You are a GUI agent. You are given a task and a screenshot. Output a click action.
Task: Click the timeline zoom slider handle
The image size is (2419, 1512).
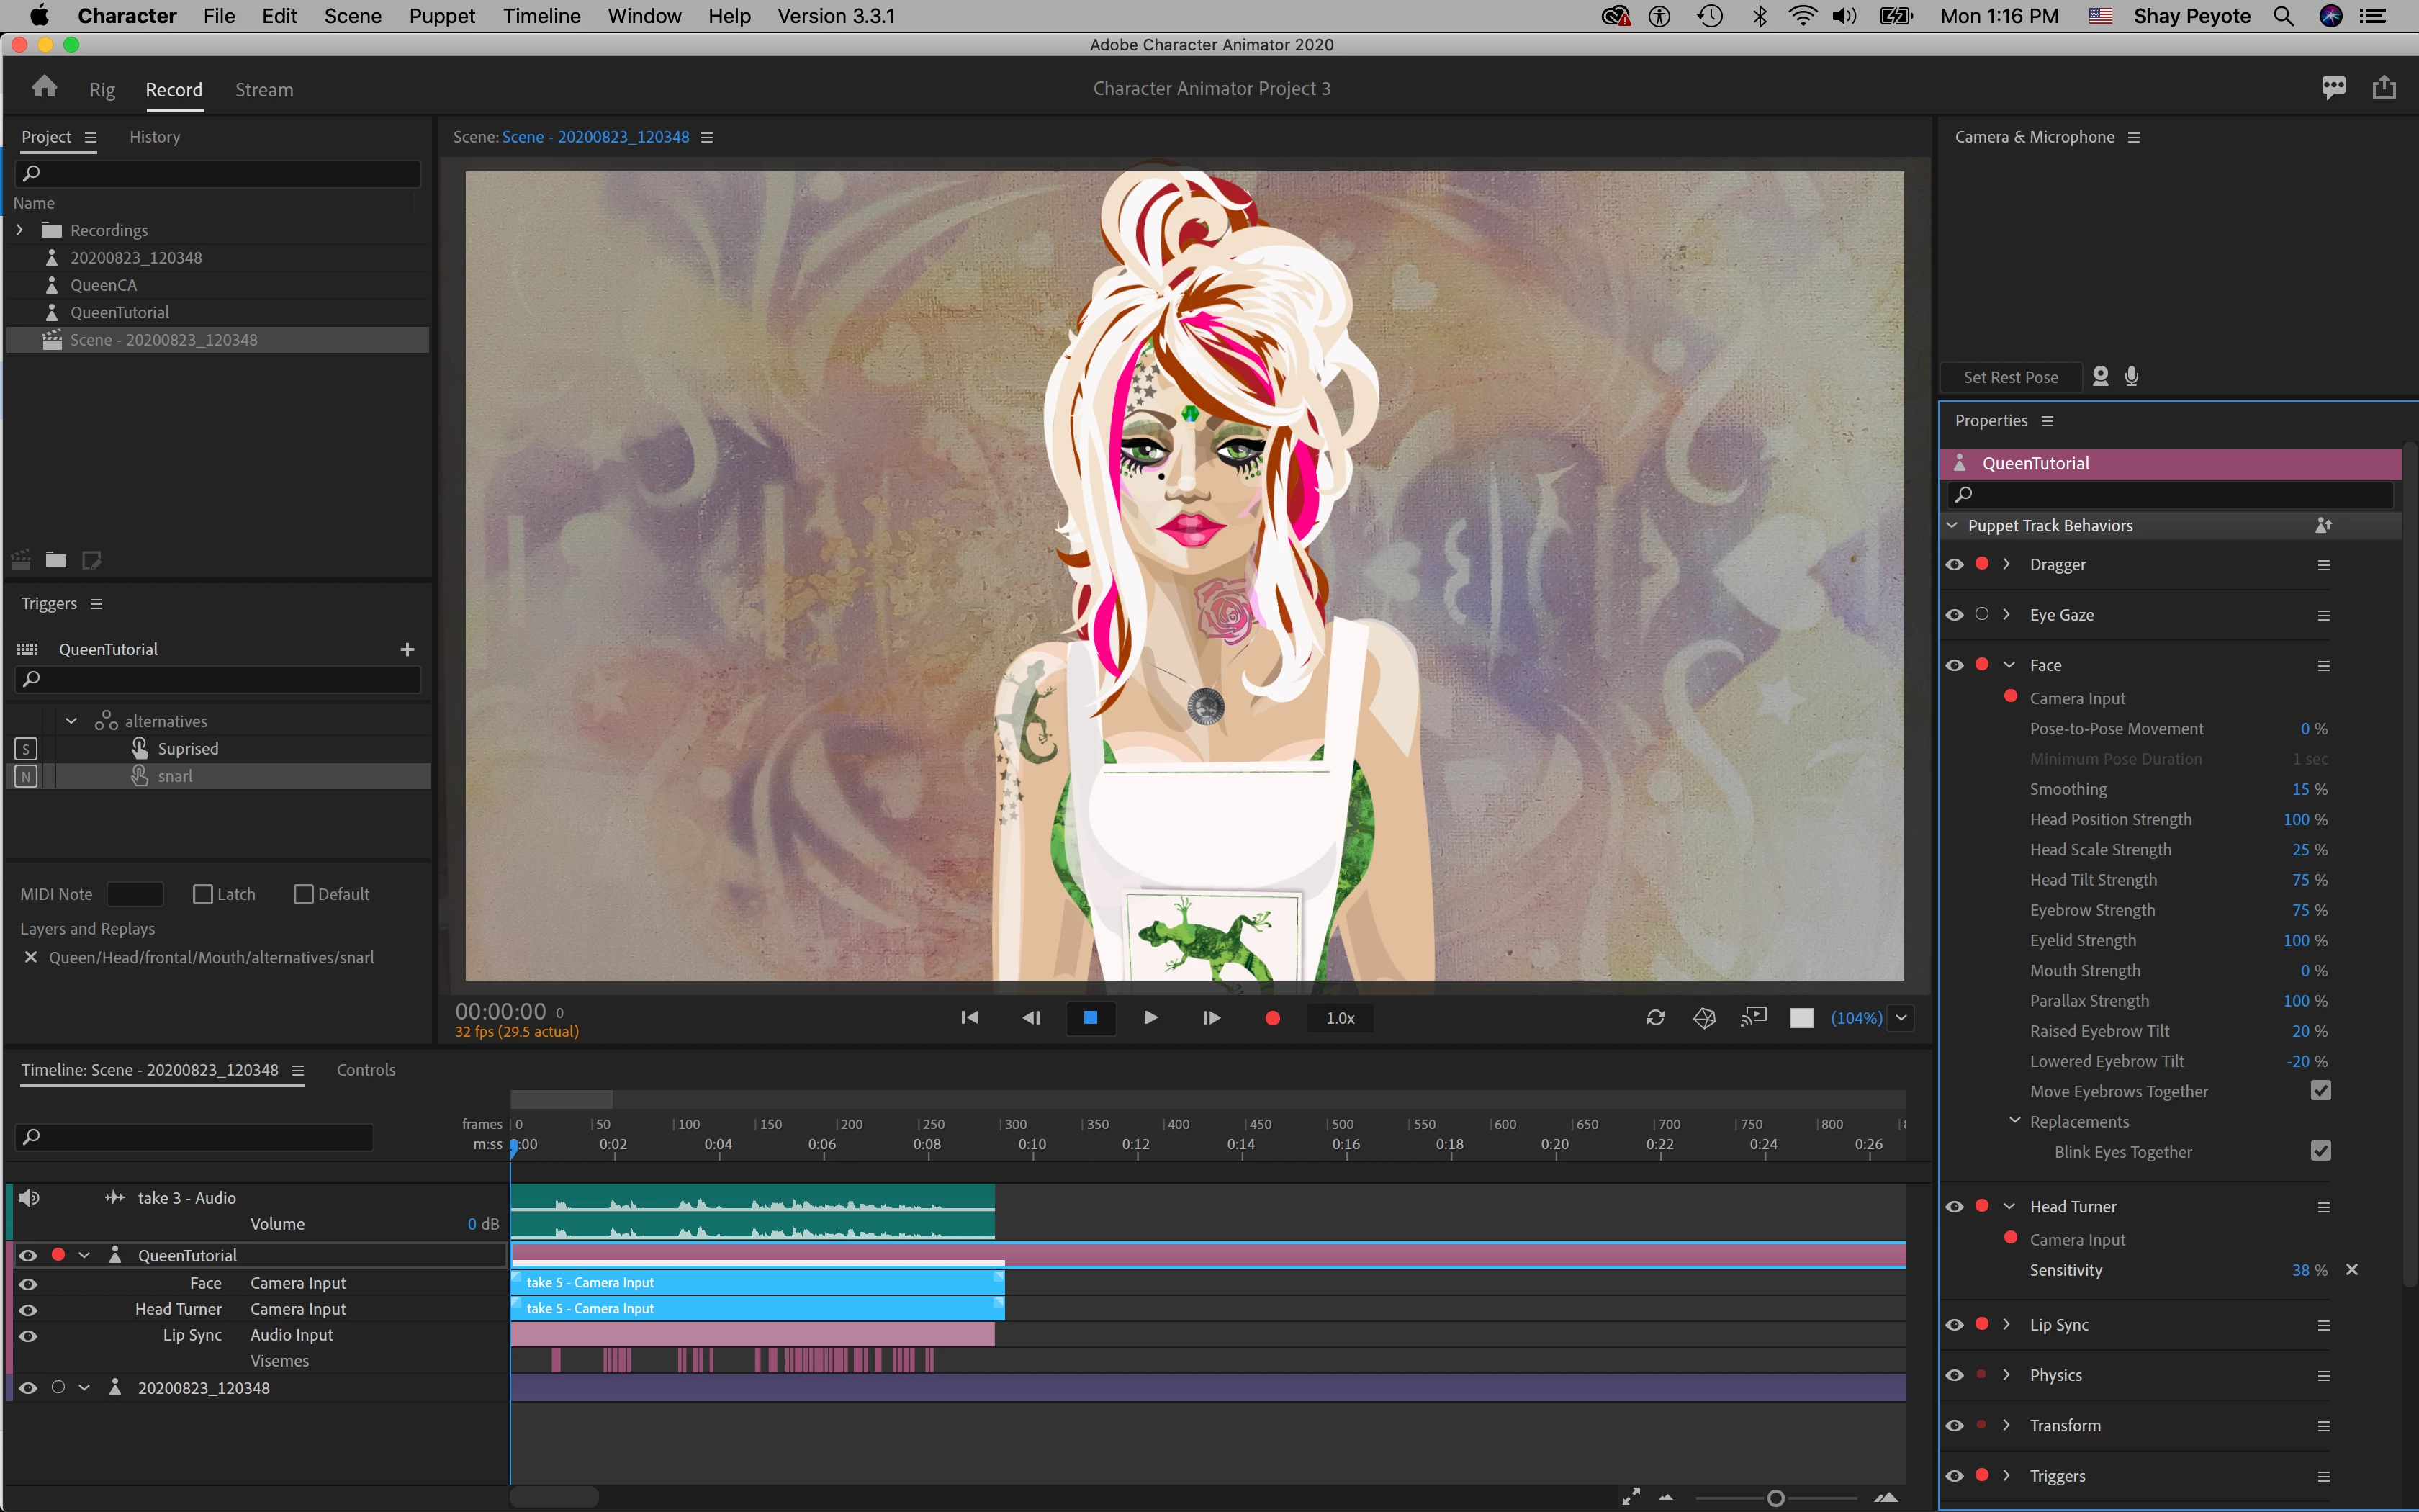tap(1775, 1498)
